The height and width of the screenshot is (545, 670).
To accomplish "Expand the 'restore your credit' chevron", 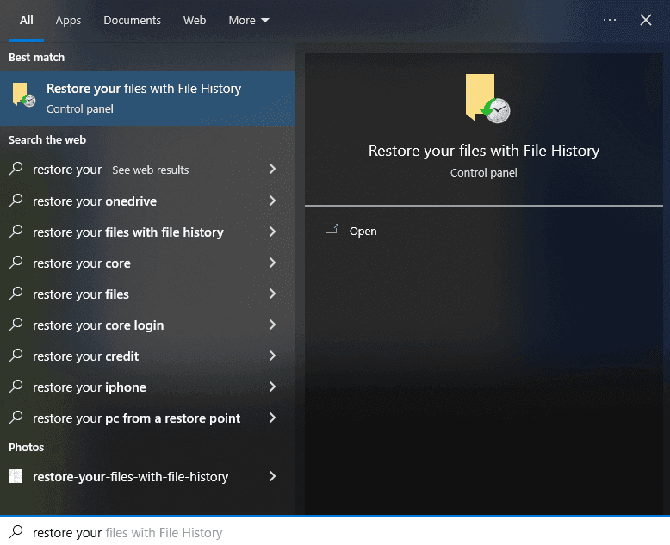I will [x=273, y=356].
